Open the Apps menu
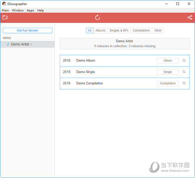 point(30,10)
